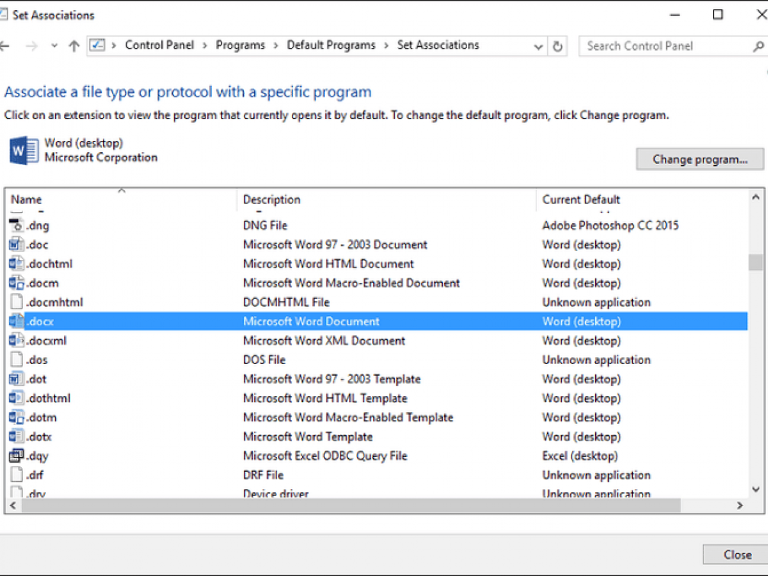This screenshot has height=576, width=768.
Task: Select the .doc extension name
Action: [37, 244]
